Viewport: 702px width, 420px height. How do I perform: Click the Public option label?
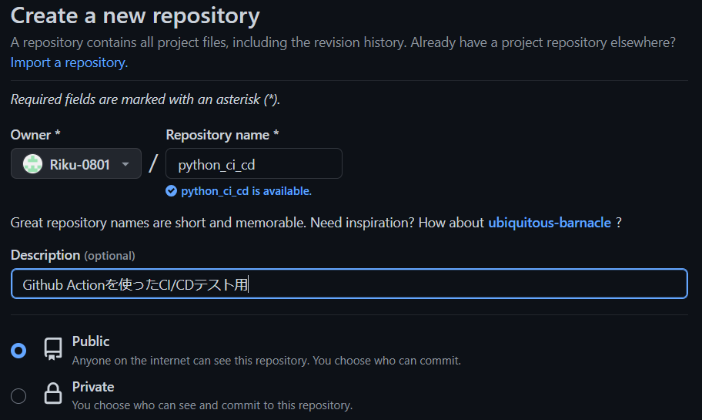pos(91,341)
